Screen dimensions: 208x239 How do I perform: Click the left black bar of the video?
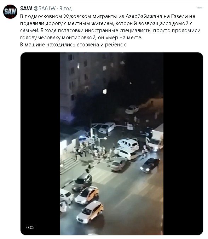(40, 144)
